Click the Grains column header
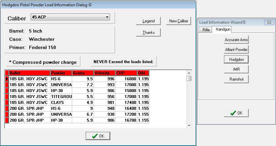This screenshot has height=146, width=276. coord(83,73)
